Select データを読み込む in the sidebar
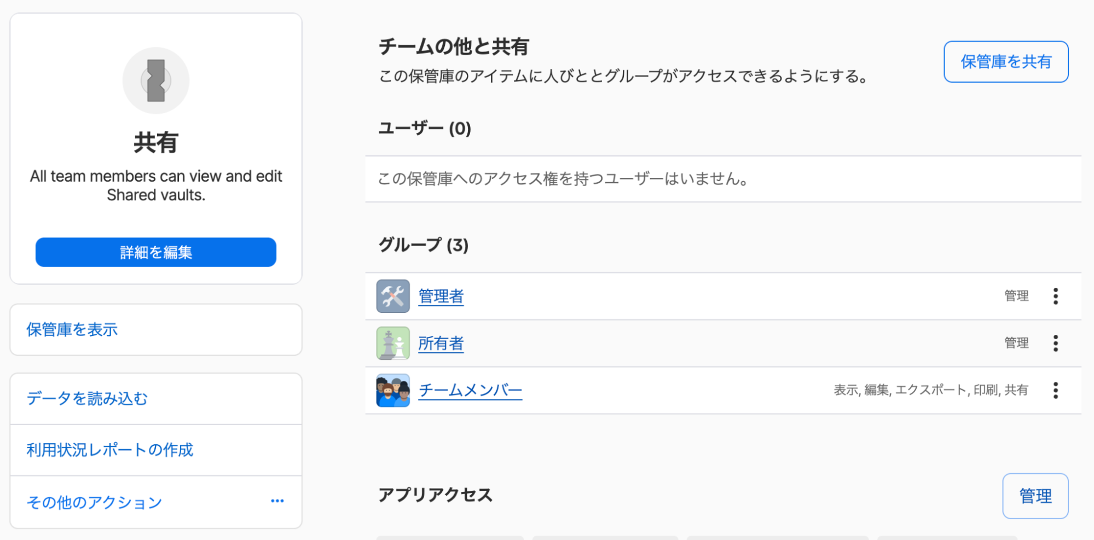This screenshot has width=1094, height=540. tap(87, 399)
